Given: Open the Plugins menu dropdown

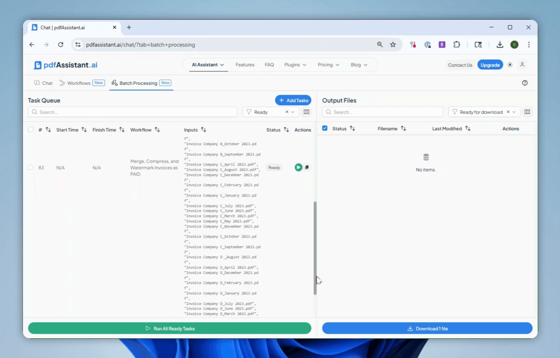Looking at the screenshot, I should [x=295, y=65].
